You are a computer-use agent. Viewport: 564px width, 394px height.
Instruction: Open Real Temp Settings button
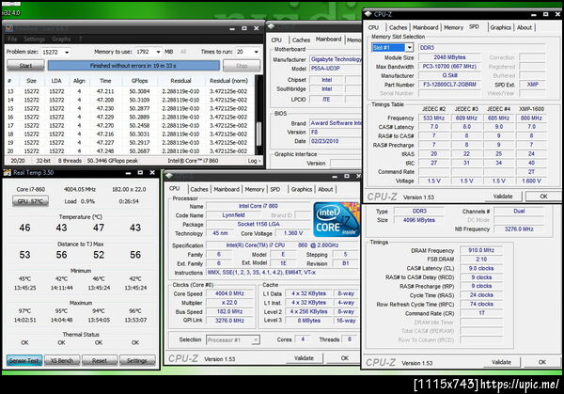[x=137, y=360]
